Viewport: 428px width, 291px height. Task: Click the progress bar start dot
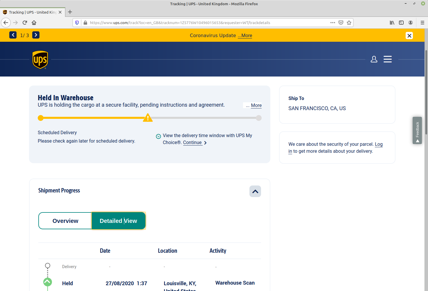[x=41, y=118]
